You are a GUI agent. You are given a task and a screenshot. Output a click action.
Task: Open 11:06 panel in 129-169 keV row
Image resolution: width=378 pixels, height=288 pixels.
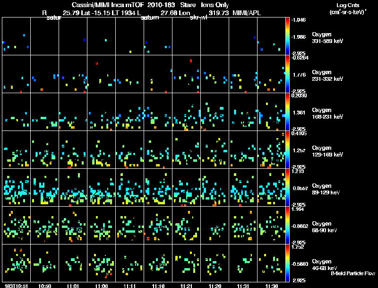pos(101,150)
